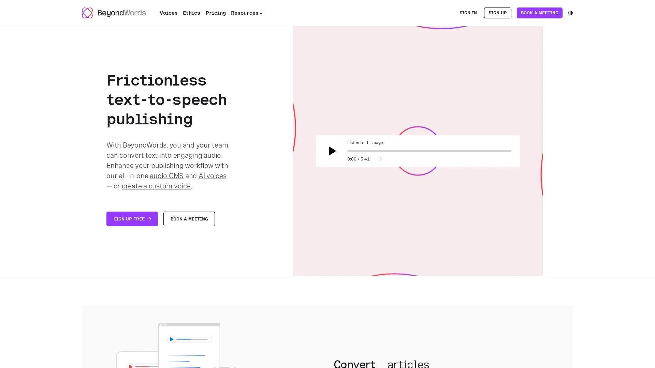The image size is (655, 368).
Task: Open the AI voices link
Action: click(x=212, y=176)
